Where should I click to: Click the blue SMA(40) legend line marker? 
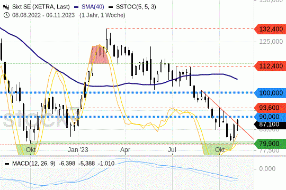[x=76, y=7]
